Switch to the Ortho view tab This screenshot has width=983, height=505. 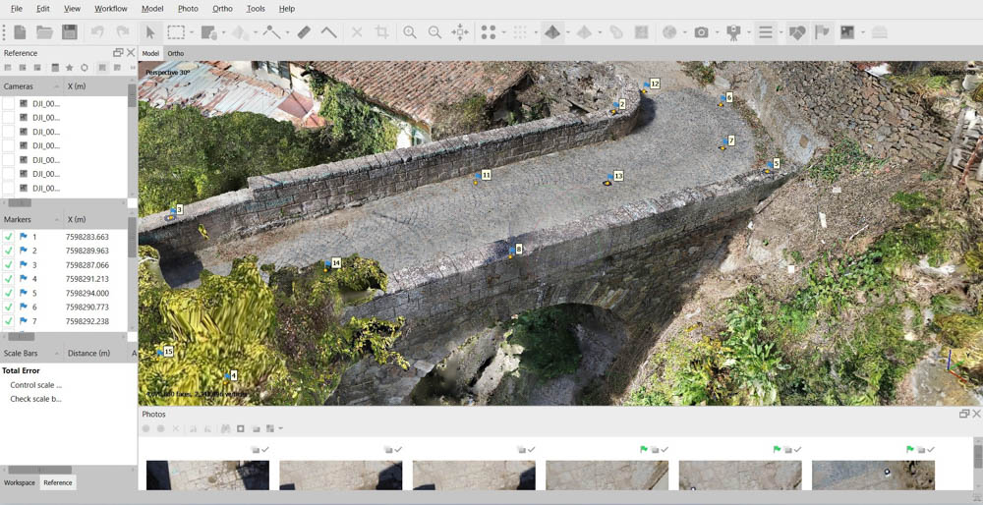(176, 54)
